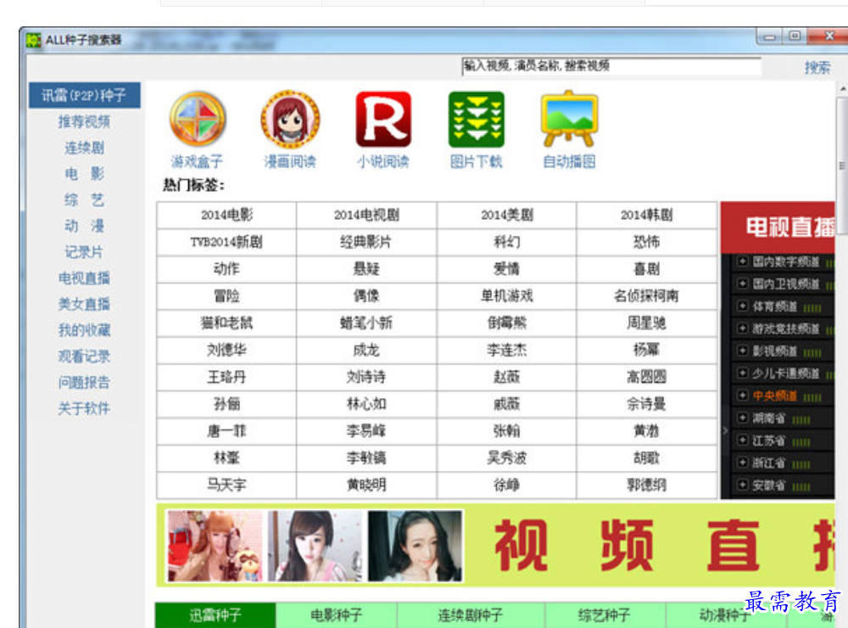Image resolution: width=848 pixels, height=628 pixels.
Task: Start the 自动播图 easel picture icon
Action: [x=570, y=119]
